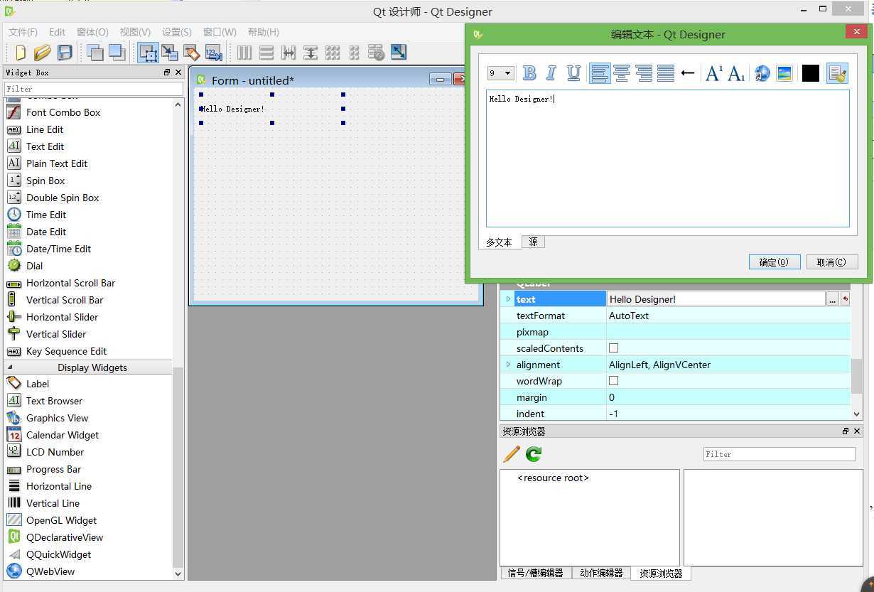This screenshot has width=874, height=592.
Task: Click the property editor scroll down arrow
Action: point(856,414)
